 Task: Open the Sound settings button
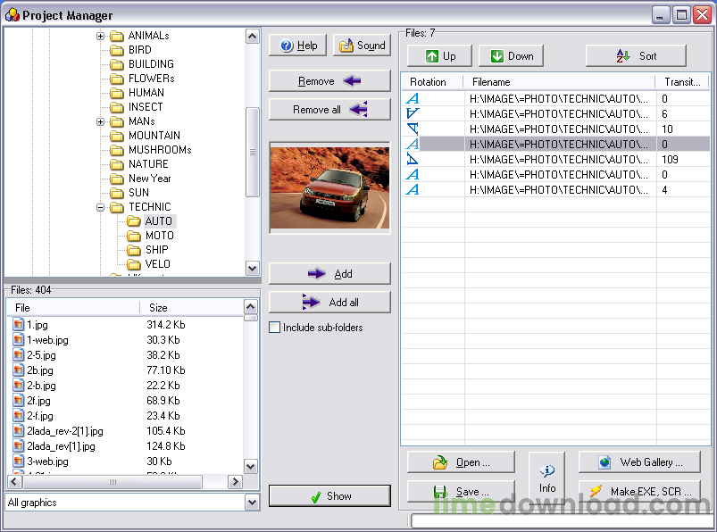point(362,46)
